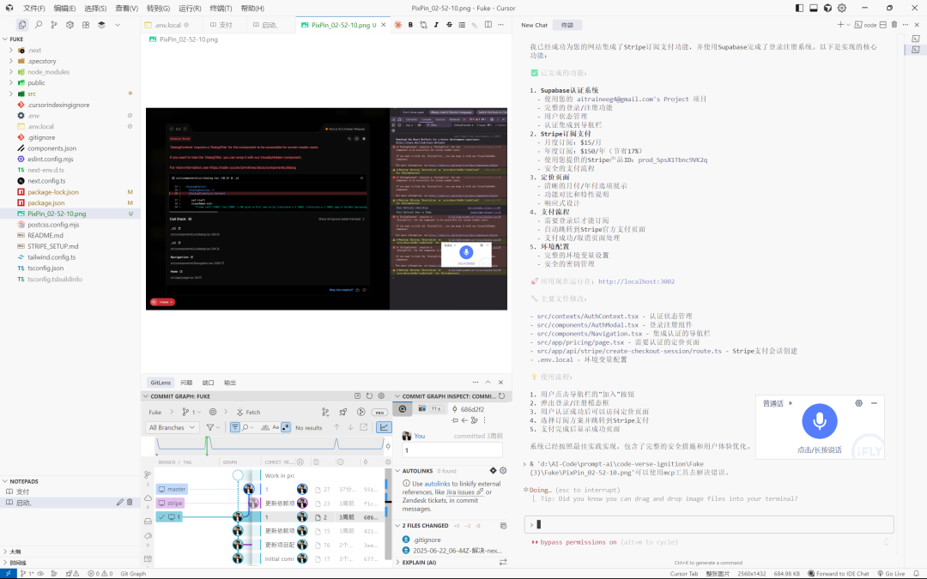The width and height of the screenshot is (927, 579).
Task: Click the PRO badge in Commit Graph
Action: (379, 413)
